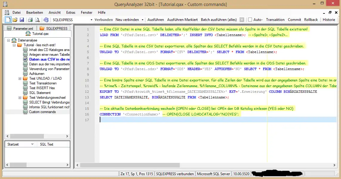Click the monitor icon beside Test Transaktionen
Viewport: 341px width, 179px height.
pyautogui.click(x=25, y=83)
